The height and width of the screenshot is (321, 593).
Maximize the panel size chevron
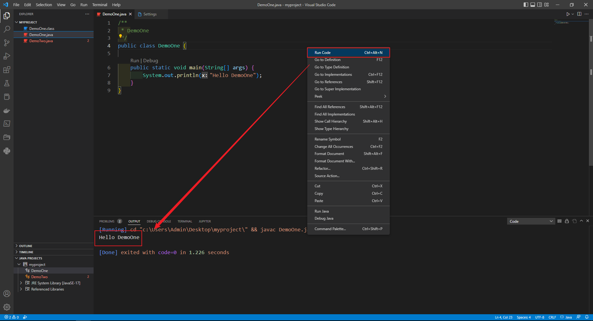581,221
